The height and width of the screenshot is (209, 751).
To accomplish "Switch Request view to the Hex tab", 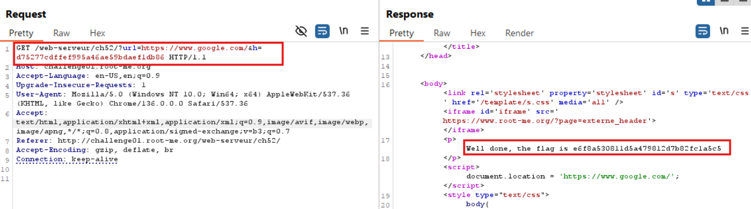I will 98,33.
